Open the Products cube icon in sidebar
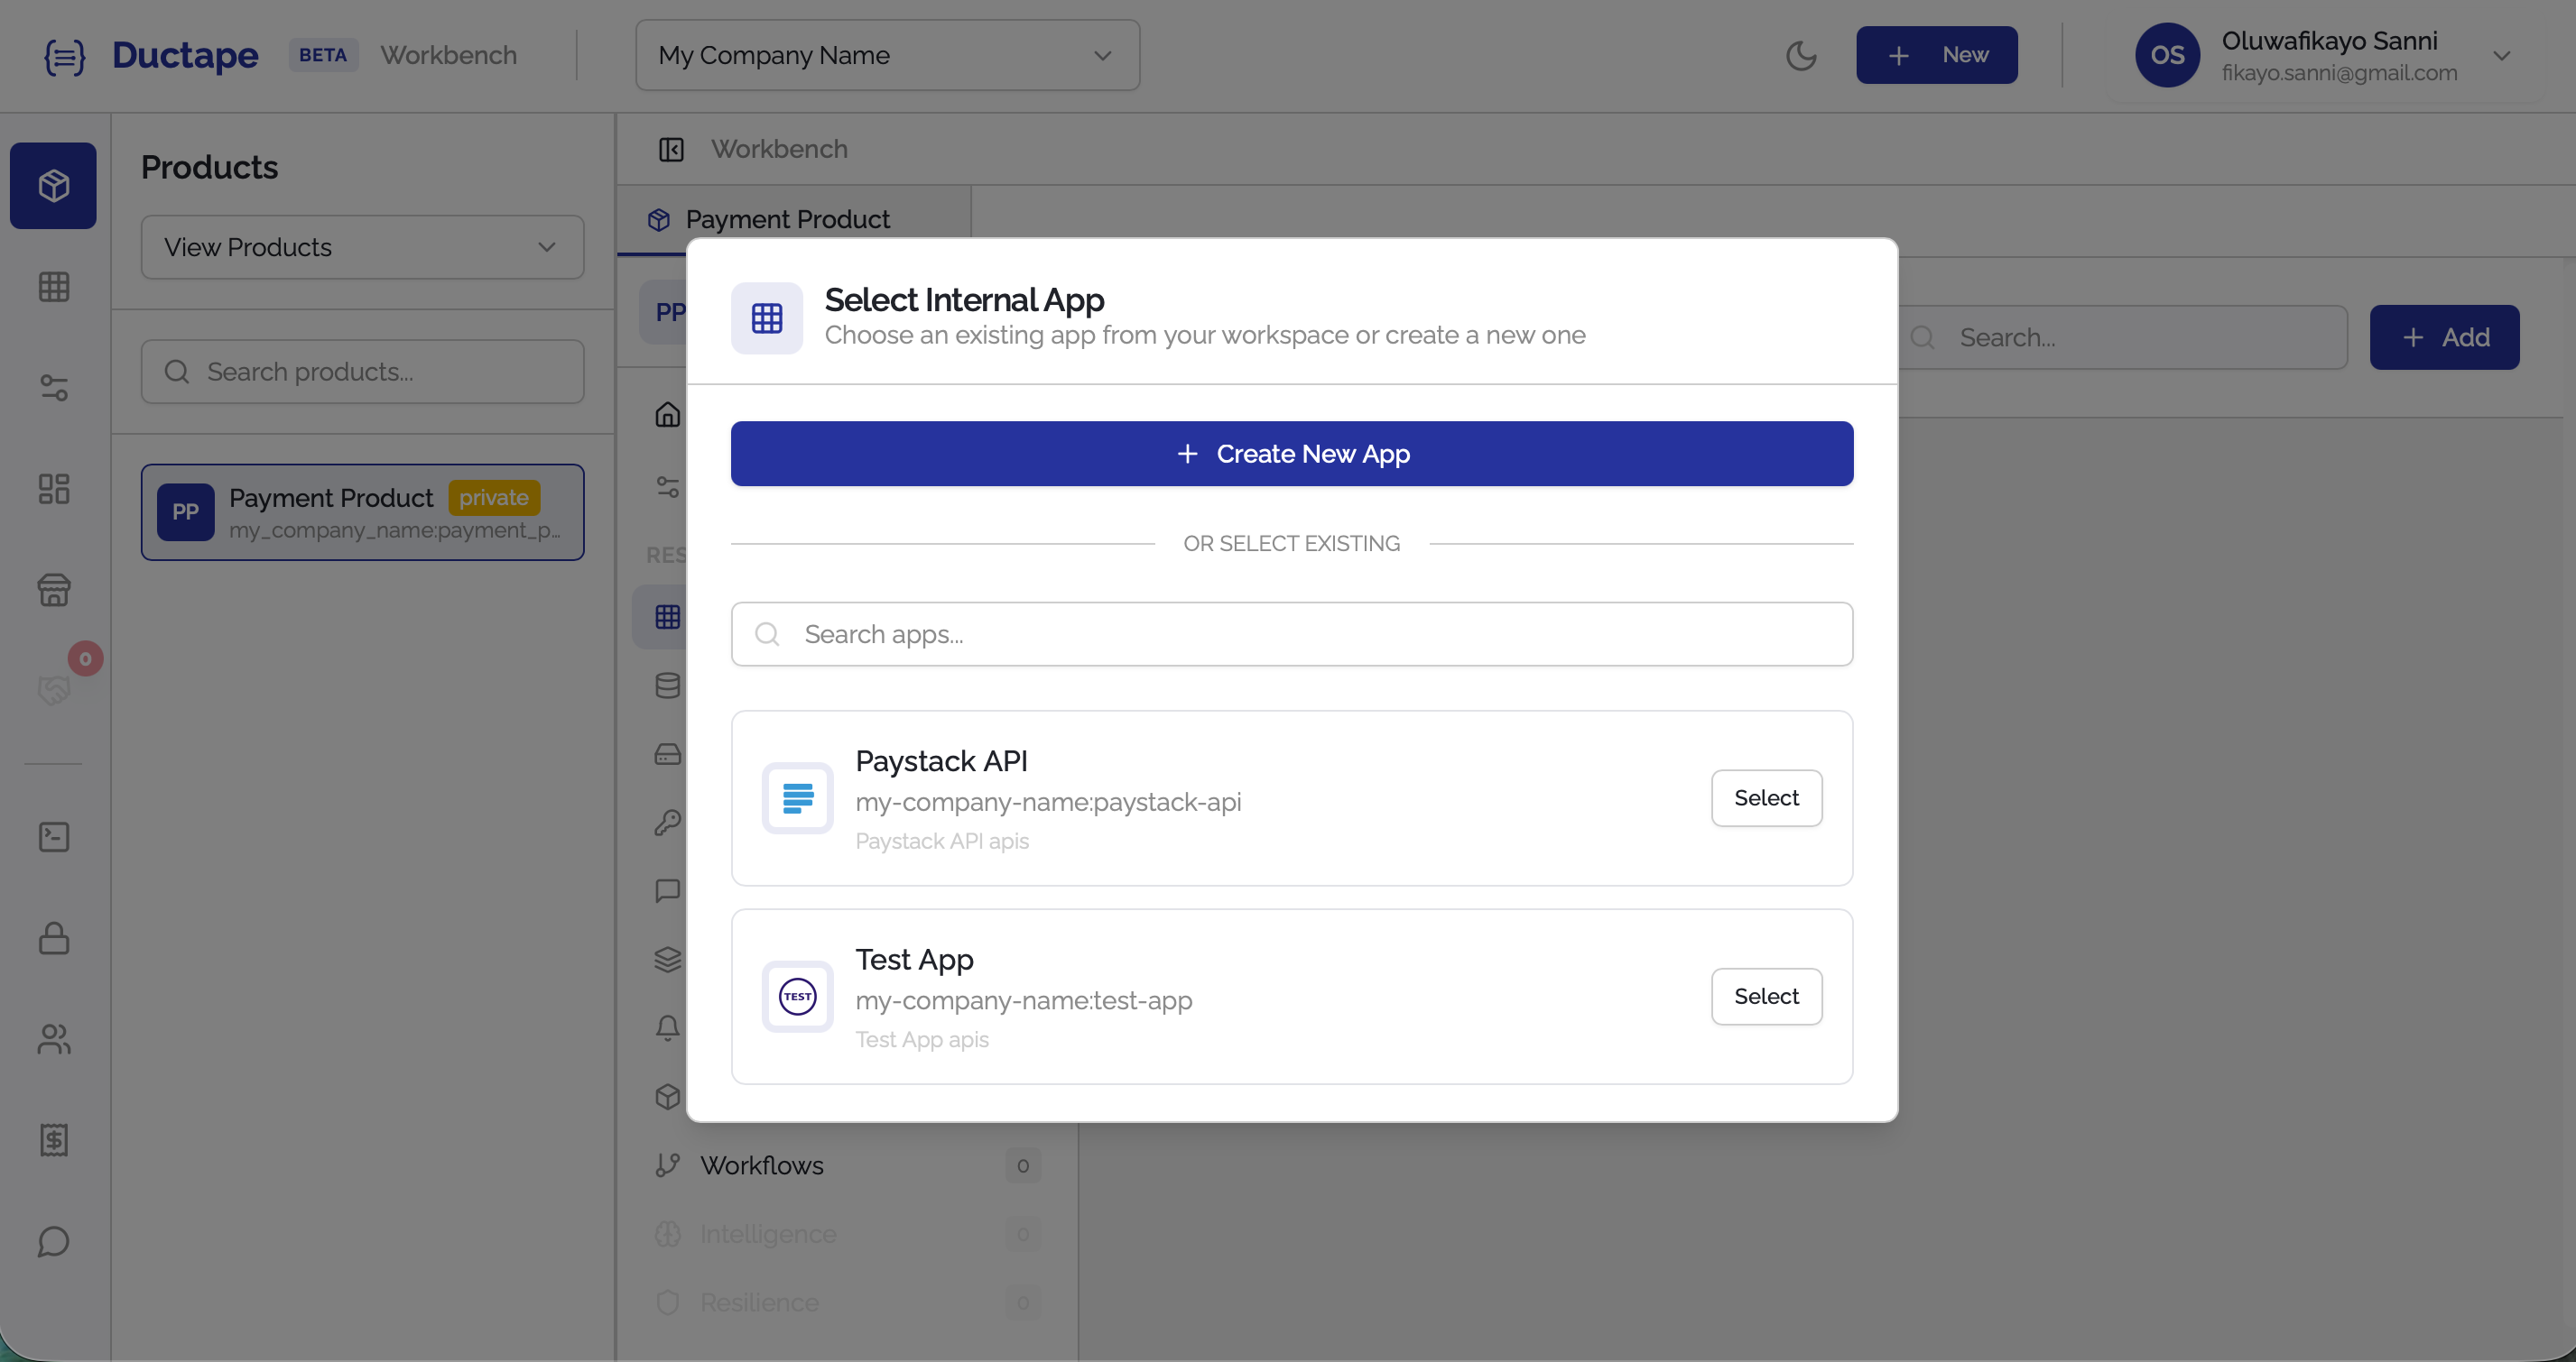2576x1362 pixels. pyautogui.click(x=53, y=186)
